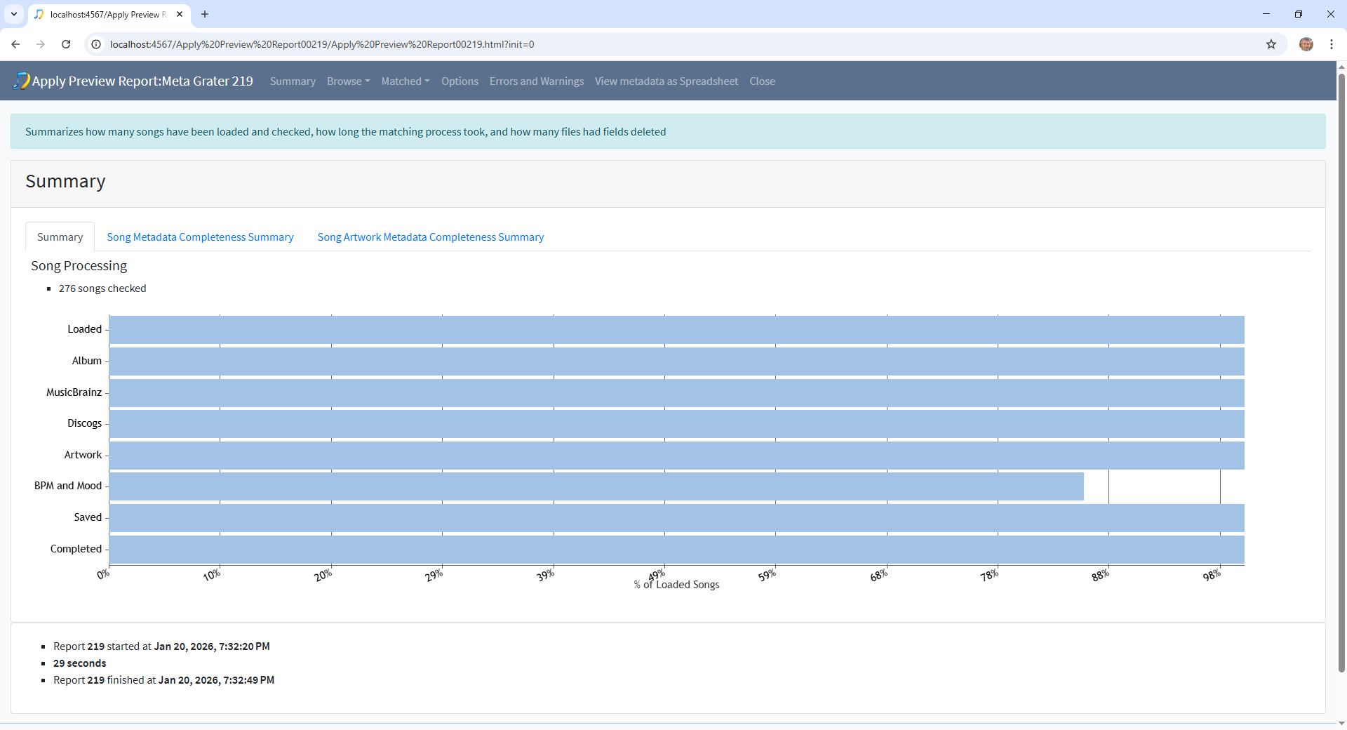The height and width of the screenshot is (730, 1347).
Task: Open the tab search dropdown arrow
Action: tap(14, 14)
